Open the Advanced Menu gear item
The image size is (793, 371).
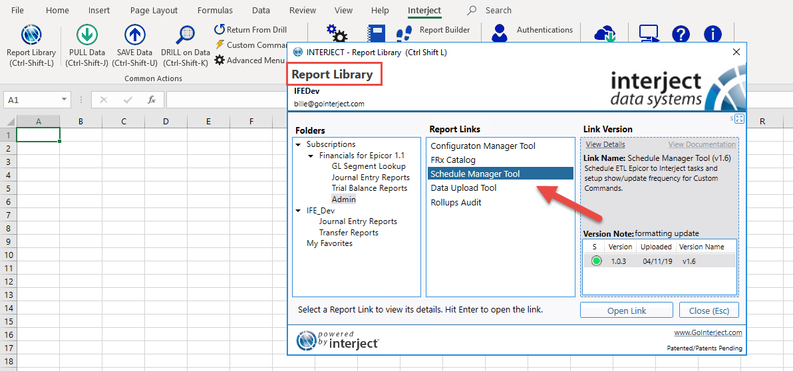(250, 60)
